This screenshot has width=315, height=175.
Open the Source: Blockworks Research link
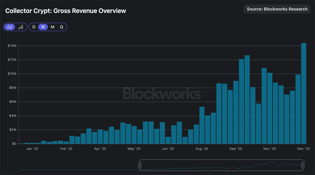click(x=277, y=9)
